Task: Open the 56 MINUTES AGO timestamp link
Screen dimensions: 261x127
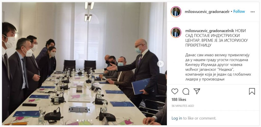Action: pyautogui.click(x=182, y=106)
